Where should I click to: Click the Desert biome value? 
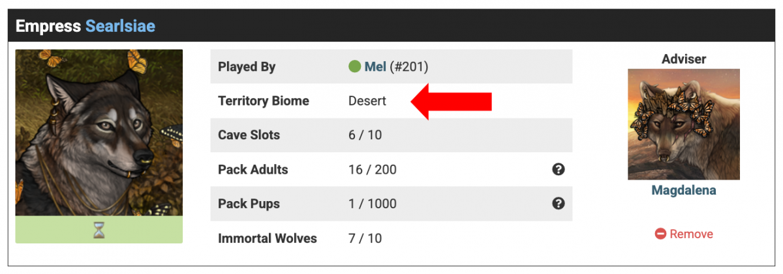[x=367, y=101]
